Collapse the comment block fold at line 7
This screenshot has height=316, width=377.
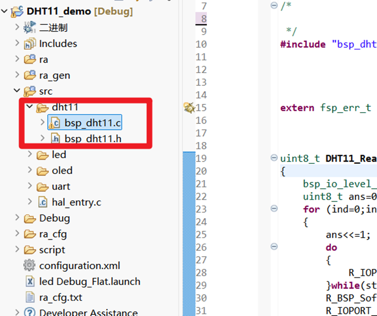pyautogui.click(x=274, y=5)
